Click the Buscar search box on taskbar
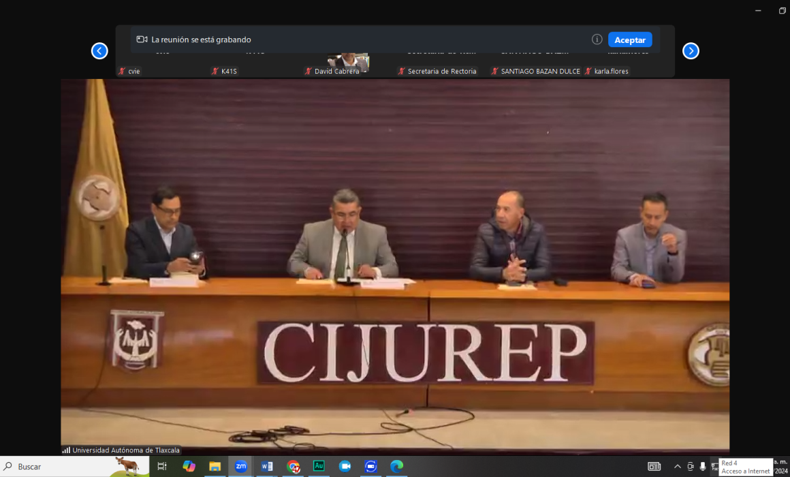This screenshot has width=790, height=477. pos(74,466)
